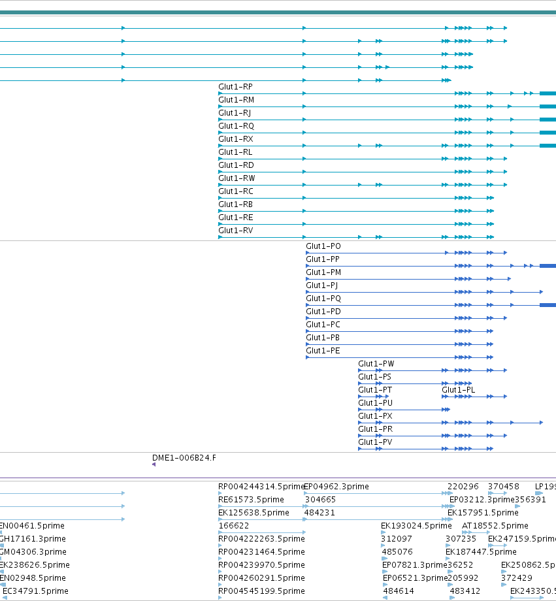Select the Glut1-RQ transcript label

[237, 126]
